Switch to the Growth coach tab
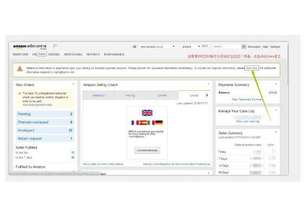The image size is (306, 217). [x=162, y=95]
